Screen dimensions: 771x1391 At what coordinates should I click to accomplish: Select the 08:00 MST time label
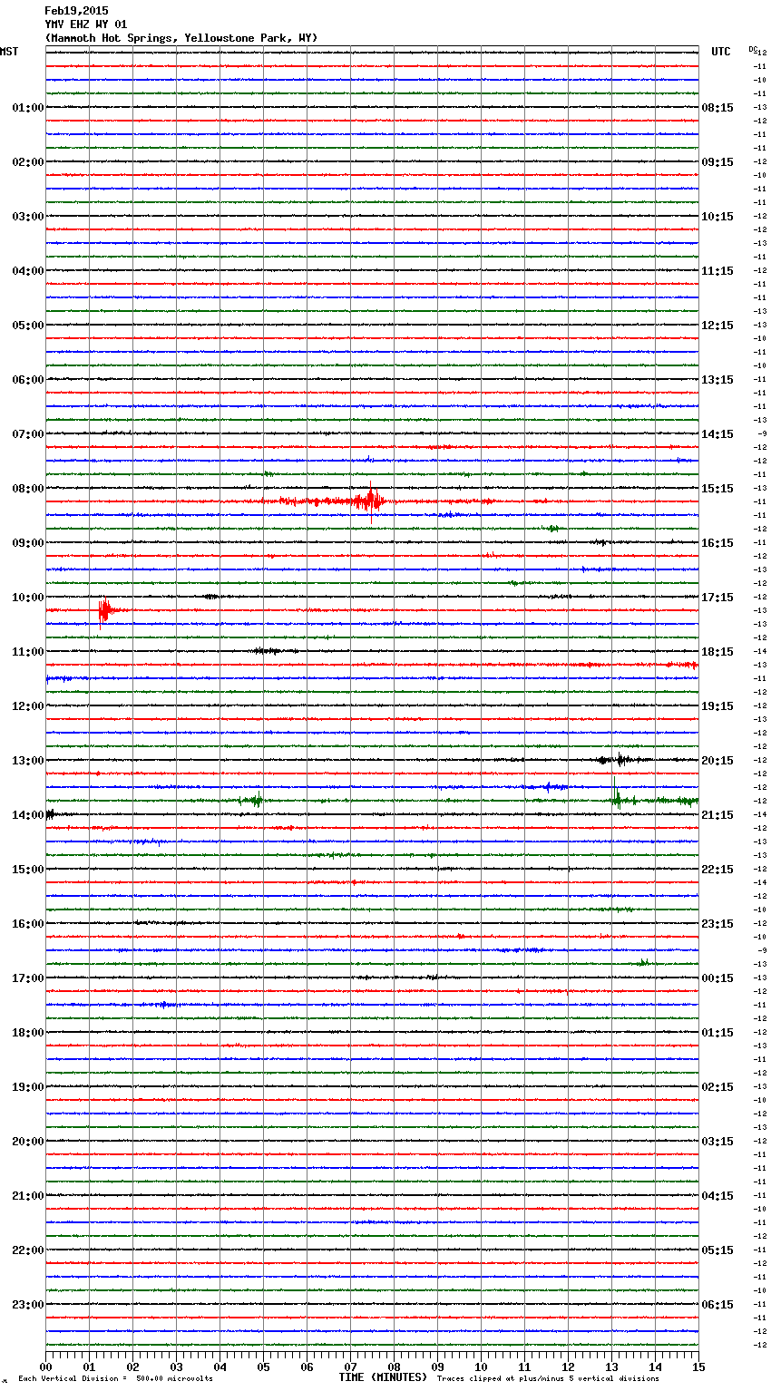(28, 489)
